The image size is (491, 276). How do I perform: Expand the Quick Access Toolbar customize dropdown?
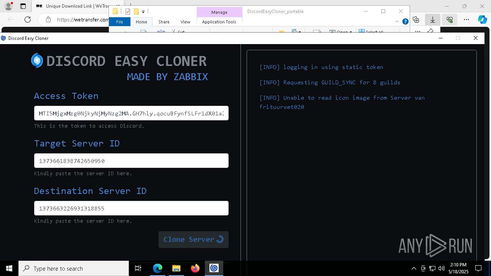pos(143,12)
